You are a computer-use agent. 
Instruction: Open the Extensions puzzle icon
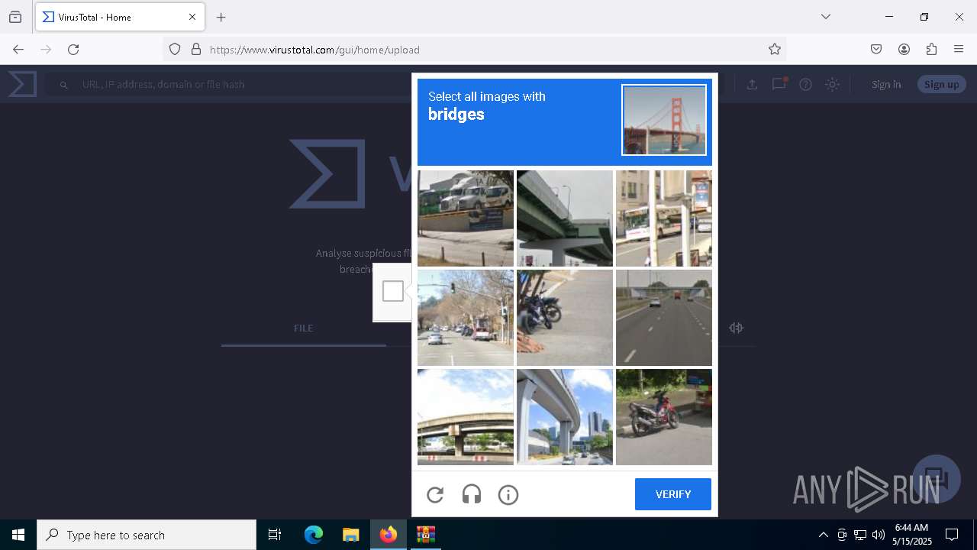pos(931,50)
